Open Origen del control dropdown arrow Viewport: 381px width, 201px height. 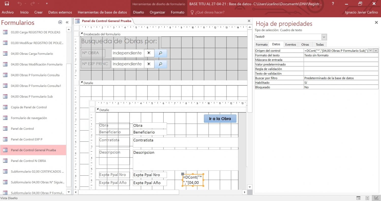tap(371, 51)
